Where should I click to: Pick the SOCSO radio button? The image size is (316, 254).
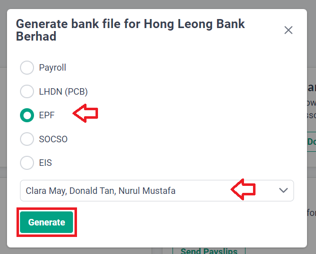tap(26, 139)
